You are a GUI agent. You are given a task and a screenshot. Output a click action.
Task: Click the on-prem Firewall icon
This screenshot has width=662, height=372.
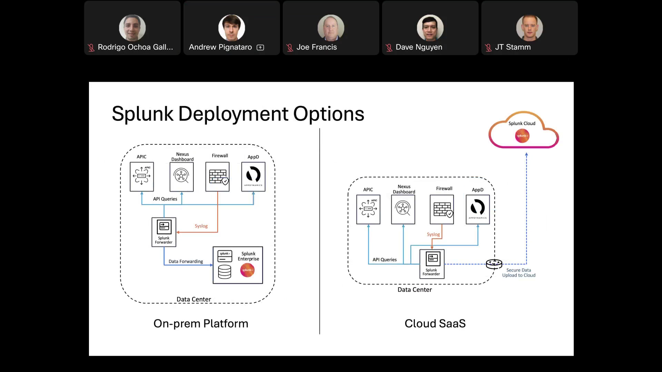coord(218,177)
